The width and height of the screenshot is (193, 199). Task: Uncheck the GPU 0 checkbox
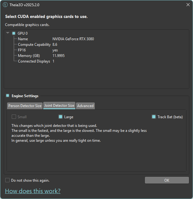pos(14,33)
